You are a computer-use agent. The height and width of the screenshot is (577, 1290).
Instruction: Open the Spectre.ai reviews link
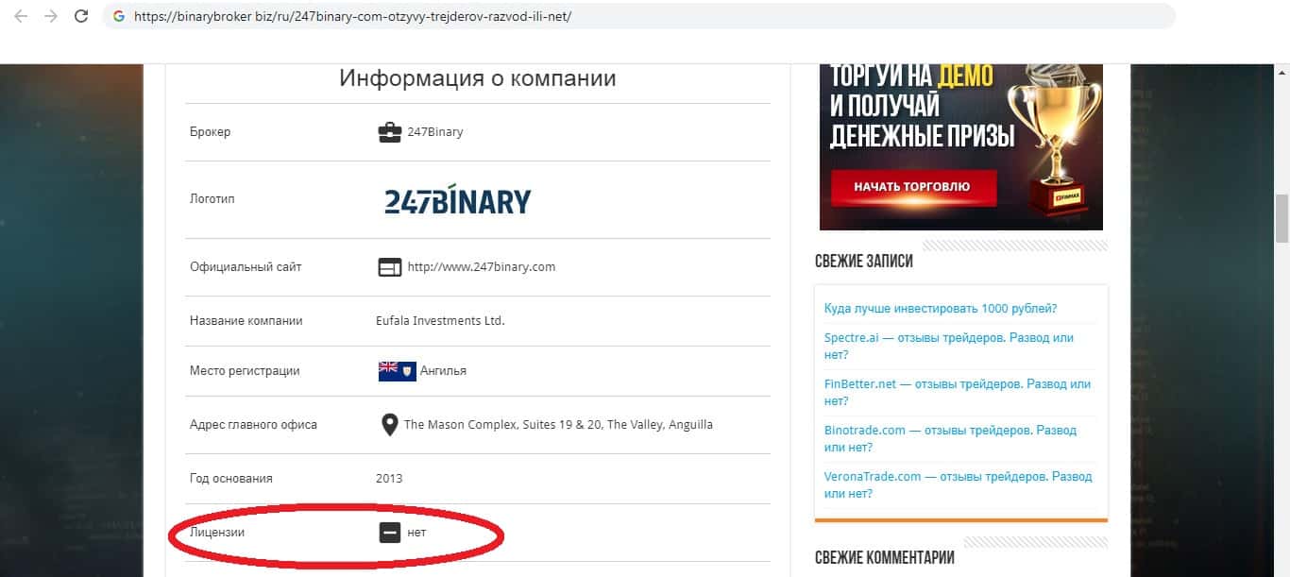(x=949, y=347)
